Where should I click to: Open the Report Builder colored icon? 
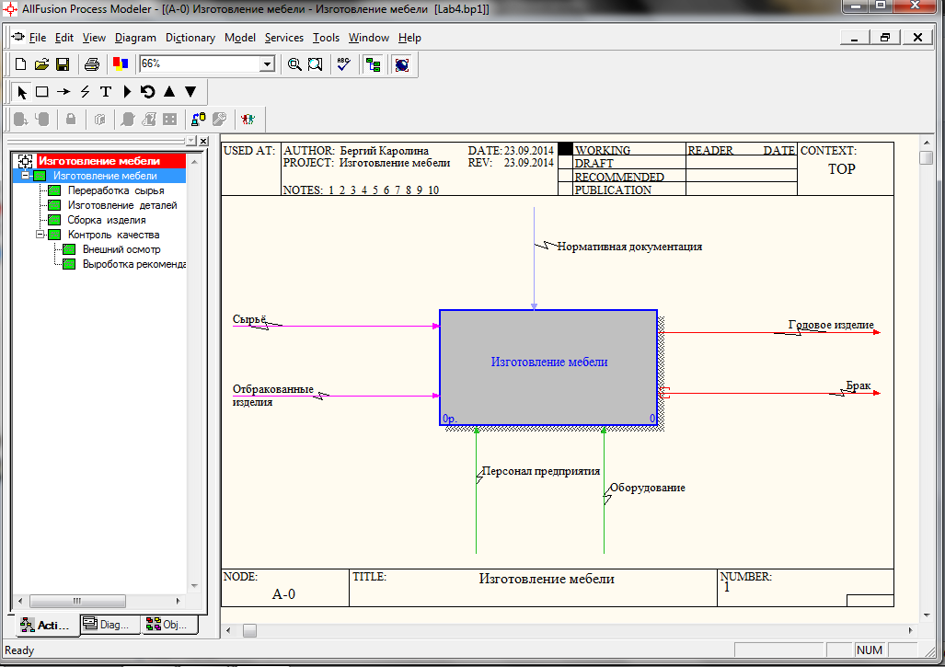coord(121,63)
